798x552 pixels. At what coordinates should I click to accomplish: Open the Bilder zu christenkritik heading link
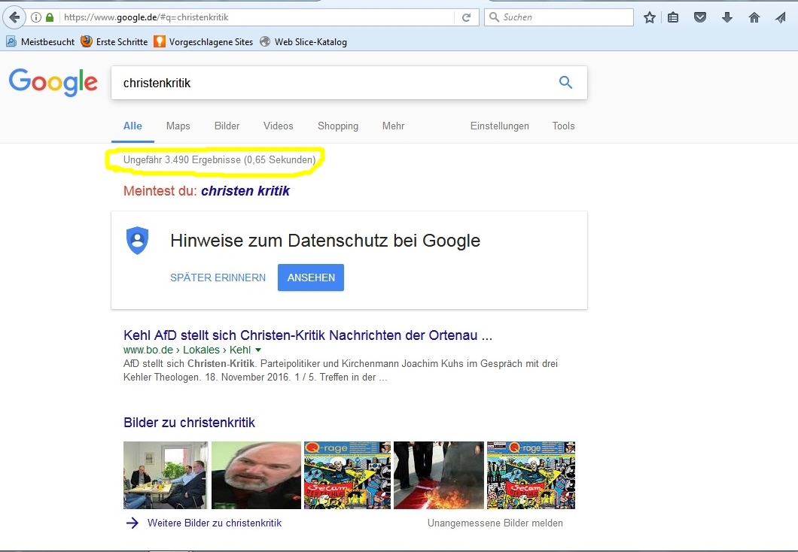pos(189,423)
